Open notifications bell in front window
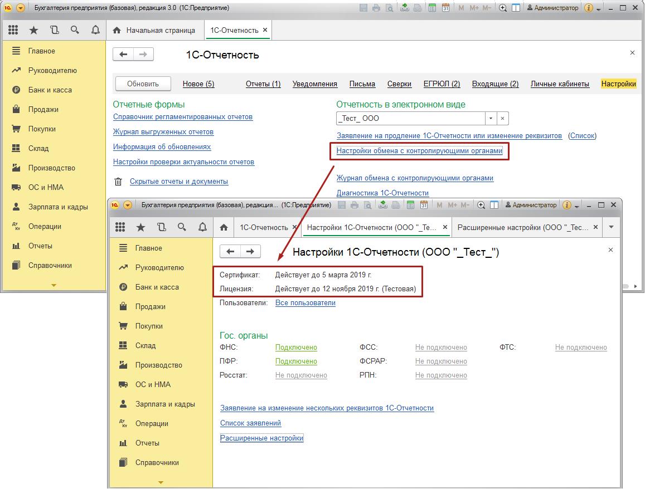 (202, 227)
